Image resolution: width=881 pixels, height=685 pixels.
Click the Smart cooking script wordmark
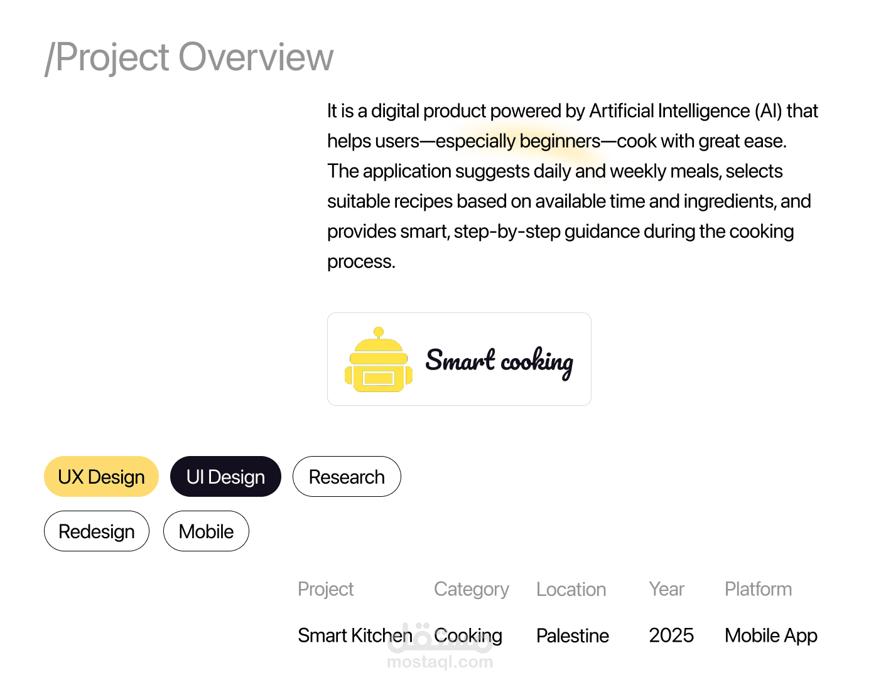coord(499,361)
